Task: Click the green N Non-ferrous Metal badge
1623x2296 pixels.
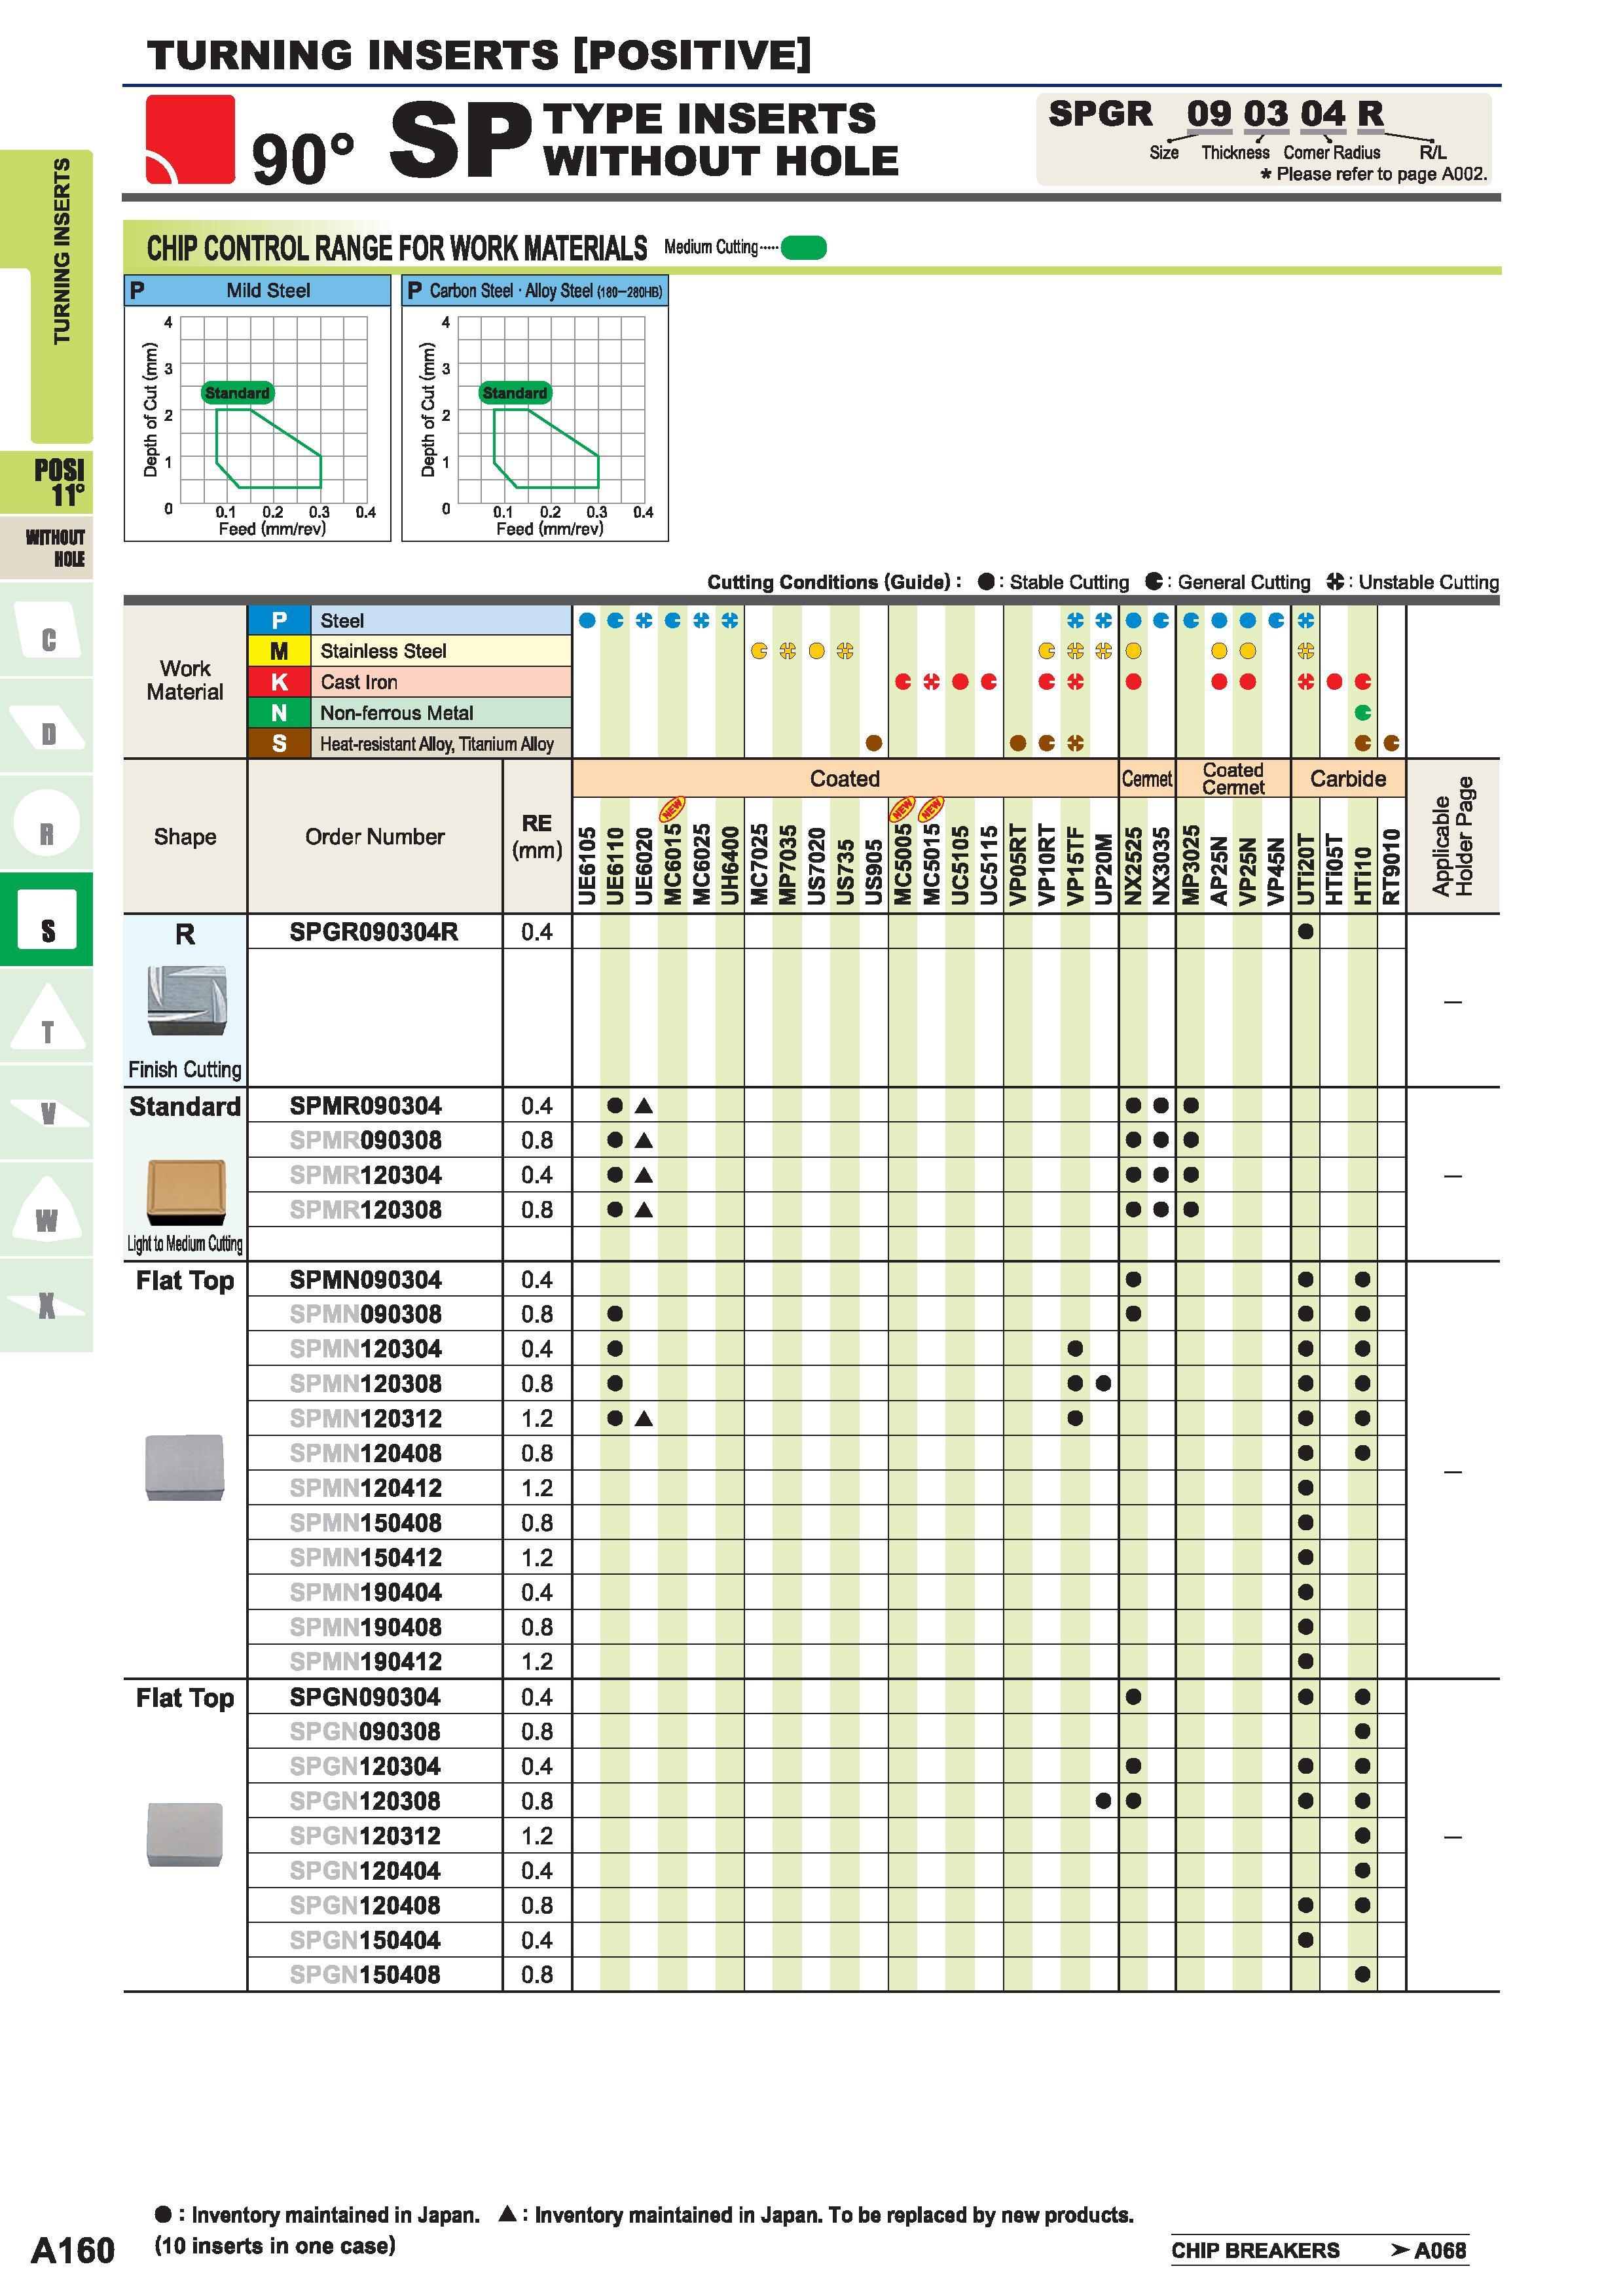Action: [279, 713]
